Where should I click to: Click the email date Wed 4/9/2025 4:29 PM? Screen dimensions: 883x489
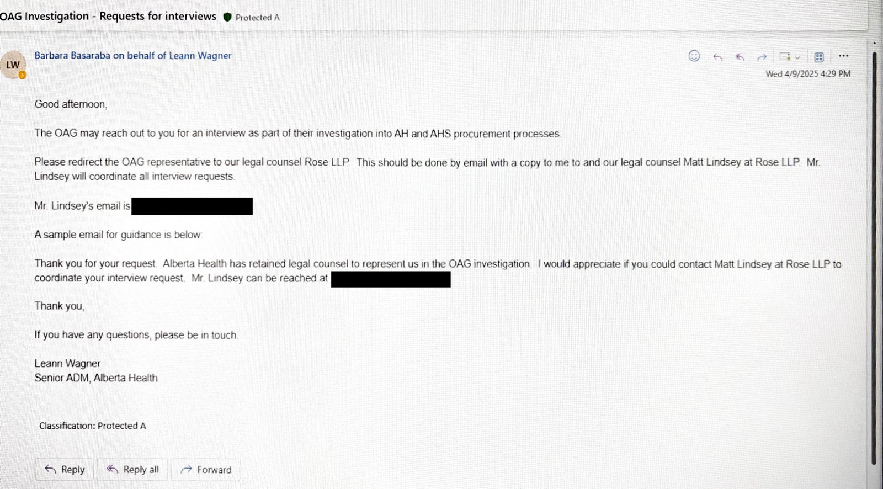click(x=807, y=73)
